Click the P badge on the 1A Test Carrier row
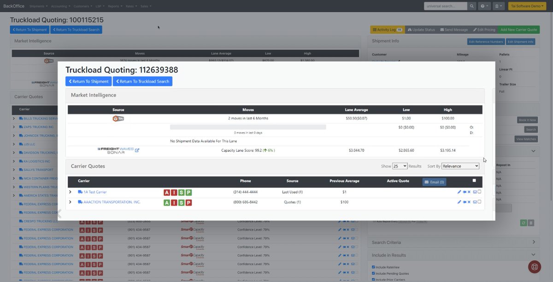 click(x=188, y=192)
